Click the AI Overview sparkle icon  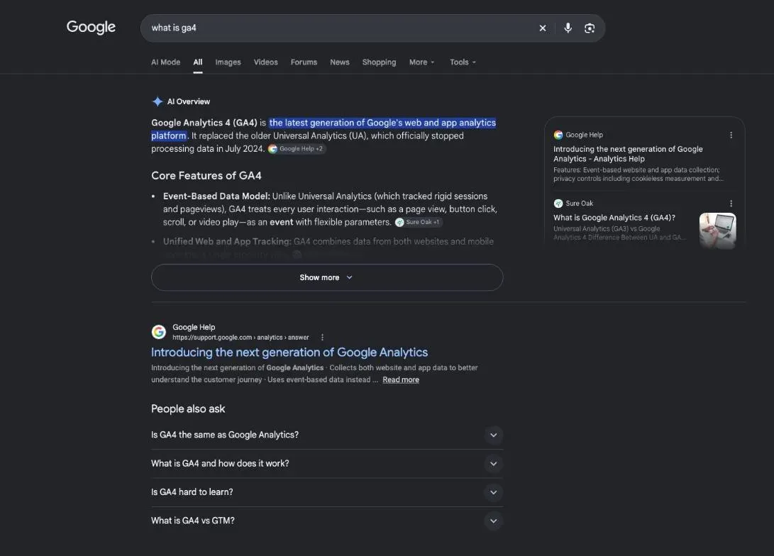pos(157,101)
